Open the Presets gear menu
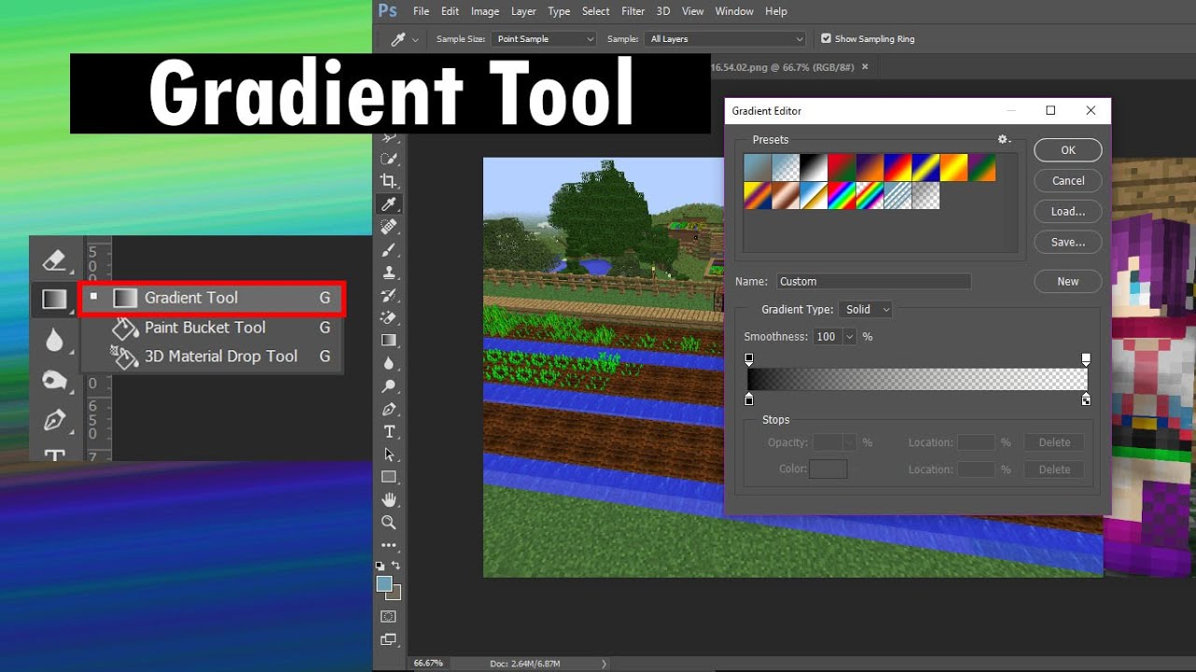Viewport: 1196px width, 672px height. (1004, 140)
